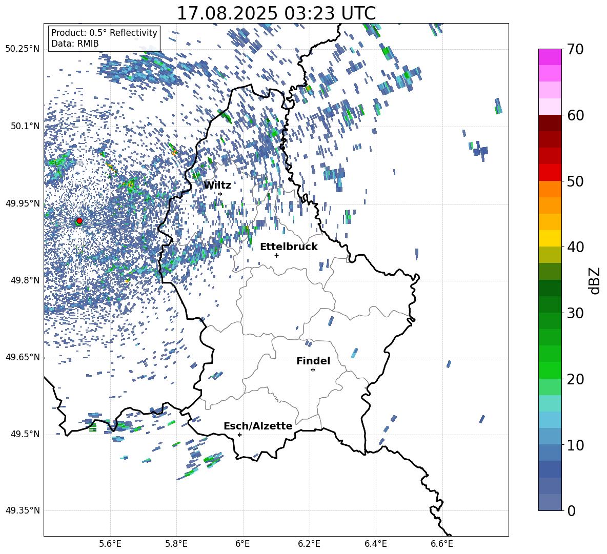Viewport: 607px width, 554px height.
Task: Click the dark green 32-35 dBZ color band
Action: click(x=550, y=288)
